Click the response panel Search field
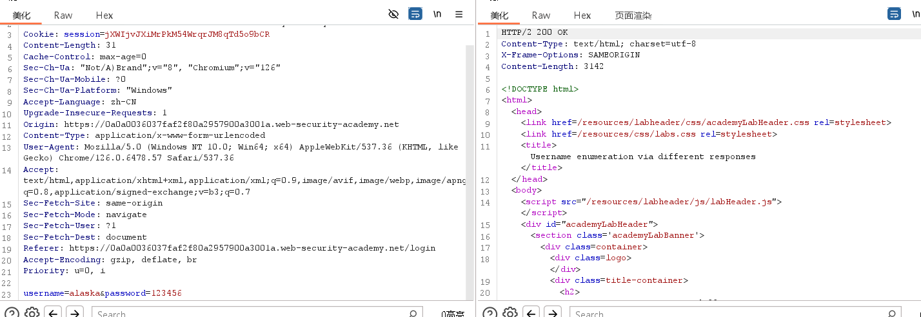 point(729,313)
